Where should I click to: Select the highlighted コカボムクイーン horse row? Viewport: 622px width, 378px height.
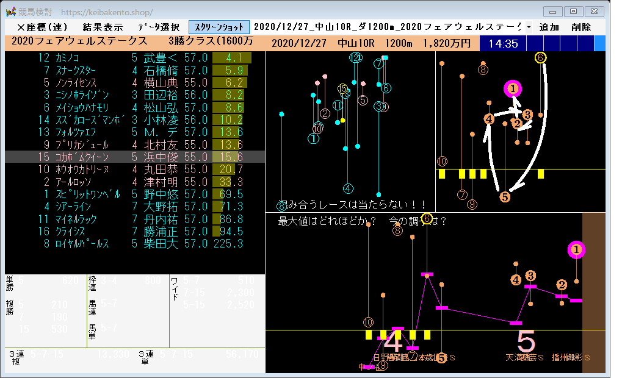click(x=135, y=157)
